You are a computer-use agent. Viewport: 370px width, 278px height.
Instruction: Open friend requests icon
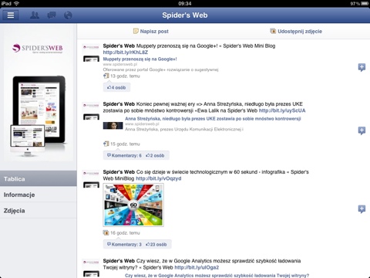(x=35, y=15)
